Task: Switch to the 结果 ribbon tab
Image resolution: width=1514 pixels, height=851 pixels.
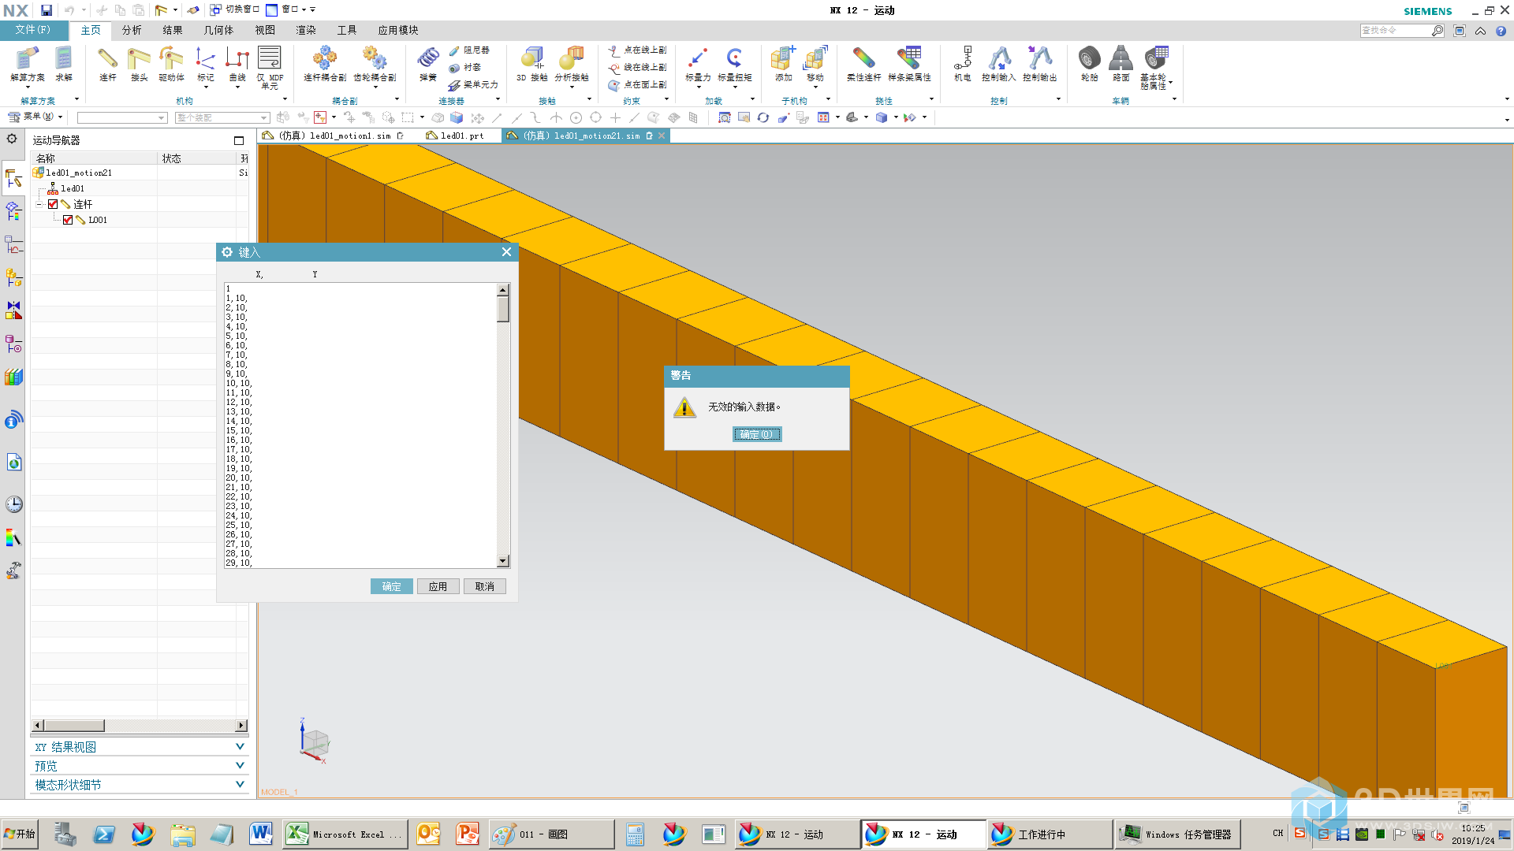Action: 173,30
